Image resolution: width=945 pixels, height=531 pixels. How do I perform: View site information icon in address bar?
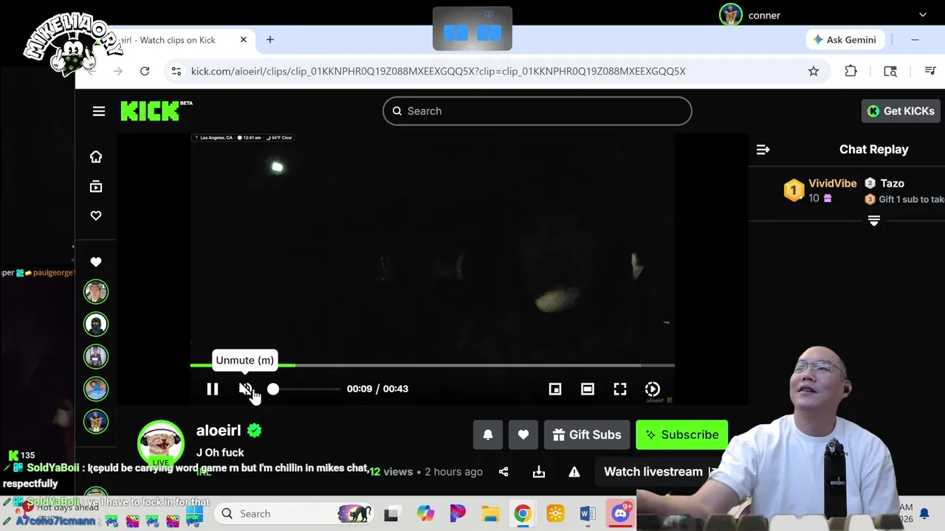point(176,71)
